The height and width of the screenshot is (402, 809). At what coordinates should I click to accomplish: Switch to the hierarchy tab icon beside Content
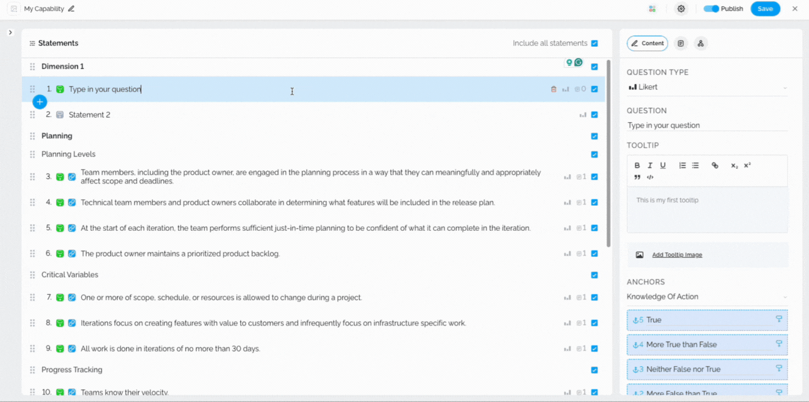tap(700, 43)
